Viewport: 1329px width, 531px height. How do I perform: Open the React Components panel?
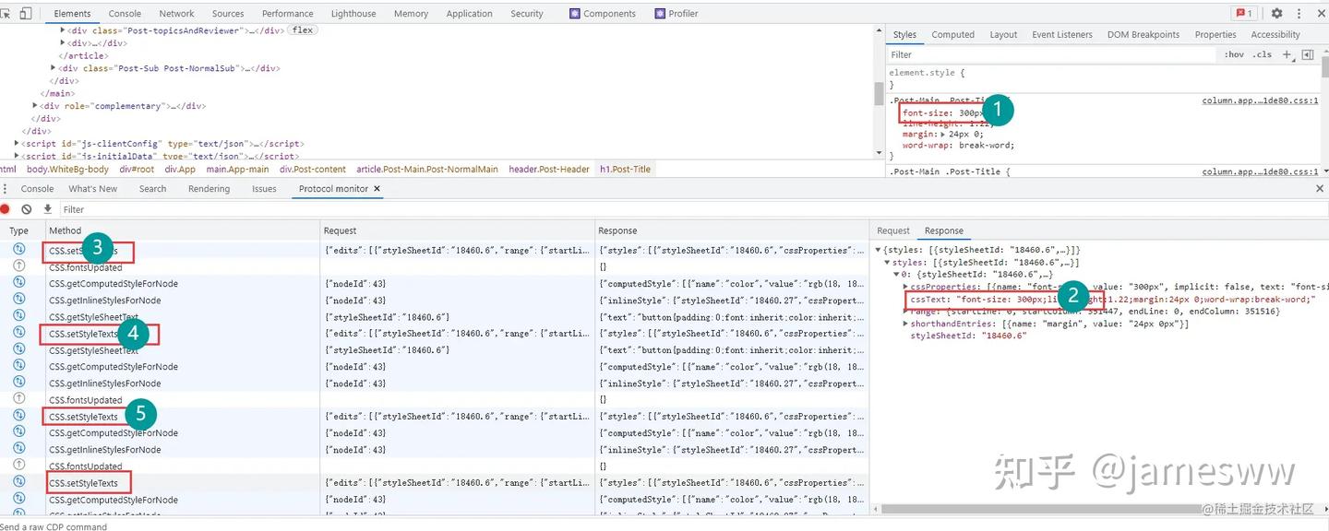pos(603,14)
